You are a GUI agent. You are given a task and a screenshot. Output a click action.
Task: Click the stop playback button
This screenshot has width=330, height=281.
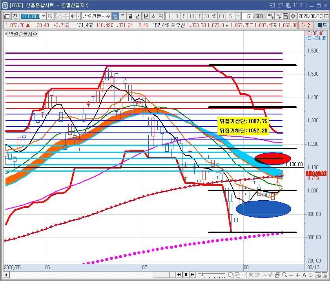tap(186, 275)
